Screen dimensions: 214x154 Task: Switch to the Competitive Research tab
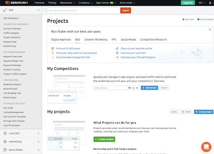[x=153, y=40]
